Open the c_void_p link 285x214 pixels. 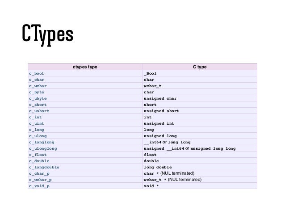point(39,186)
